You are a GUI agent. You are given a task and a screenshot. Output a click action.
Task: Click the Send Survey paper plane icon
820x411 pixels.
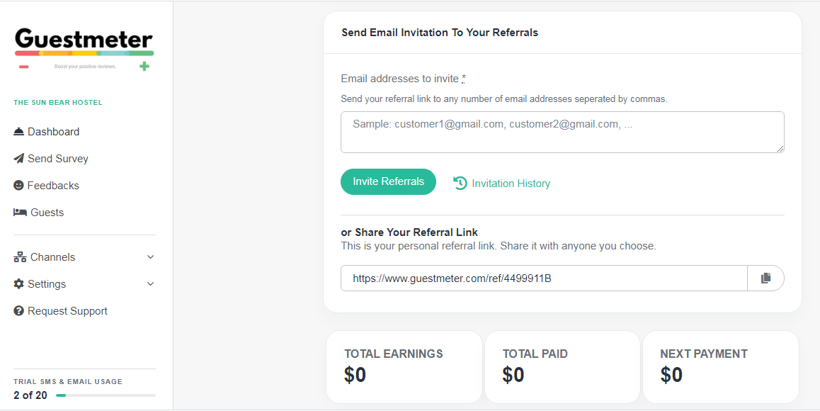point(19,158)
